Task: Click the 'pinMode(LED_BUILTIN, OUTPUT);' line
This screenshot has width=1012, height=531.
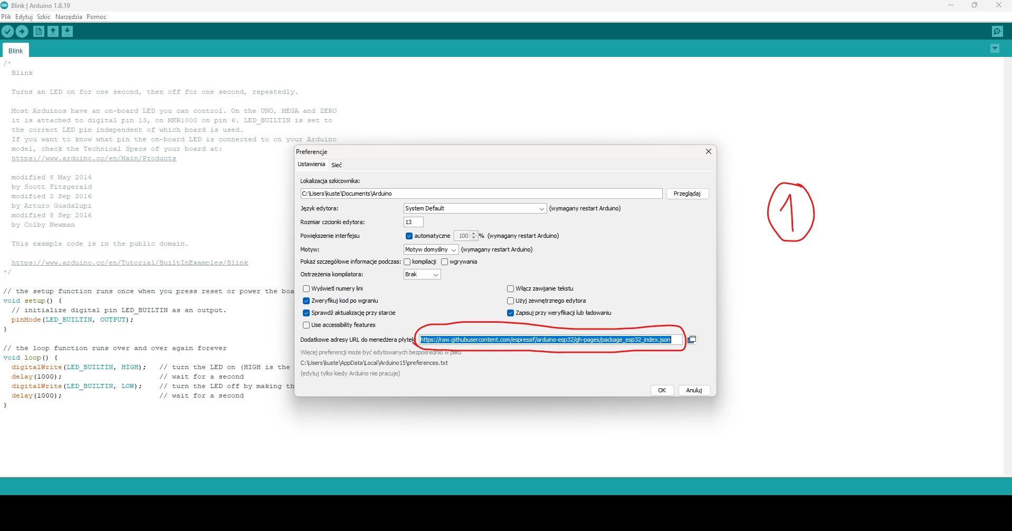Action: click(72, 320)
